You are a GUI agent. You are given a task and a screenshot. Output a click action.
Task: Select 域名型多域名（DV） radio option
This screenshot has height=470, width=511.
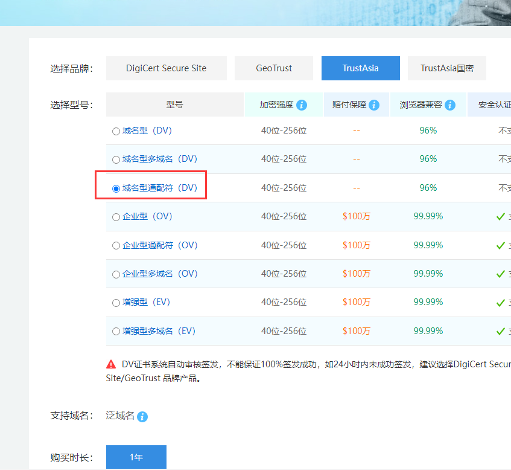116,160
